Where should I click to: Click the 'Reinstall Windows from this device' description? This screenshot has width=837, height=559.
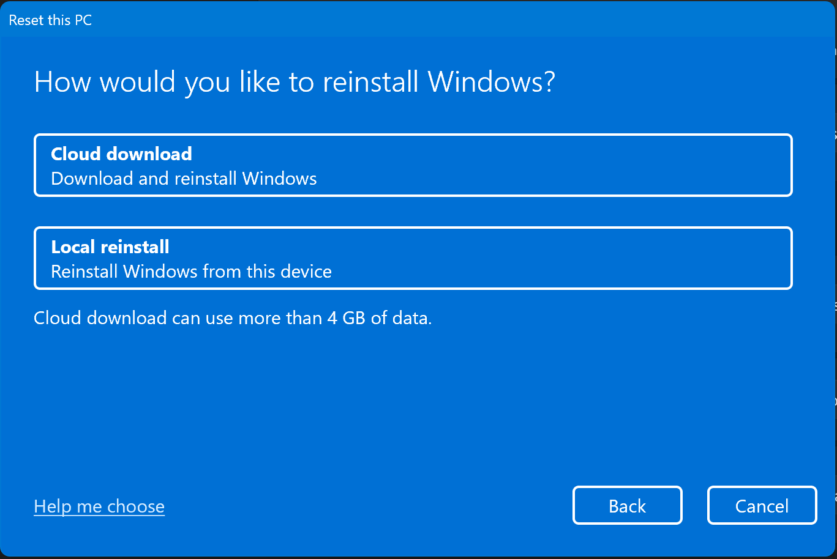(x=191, y=272)
